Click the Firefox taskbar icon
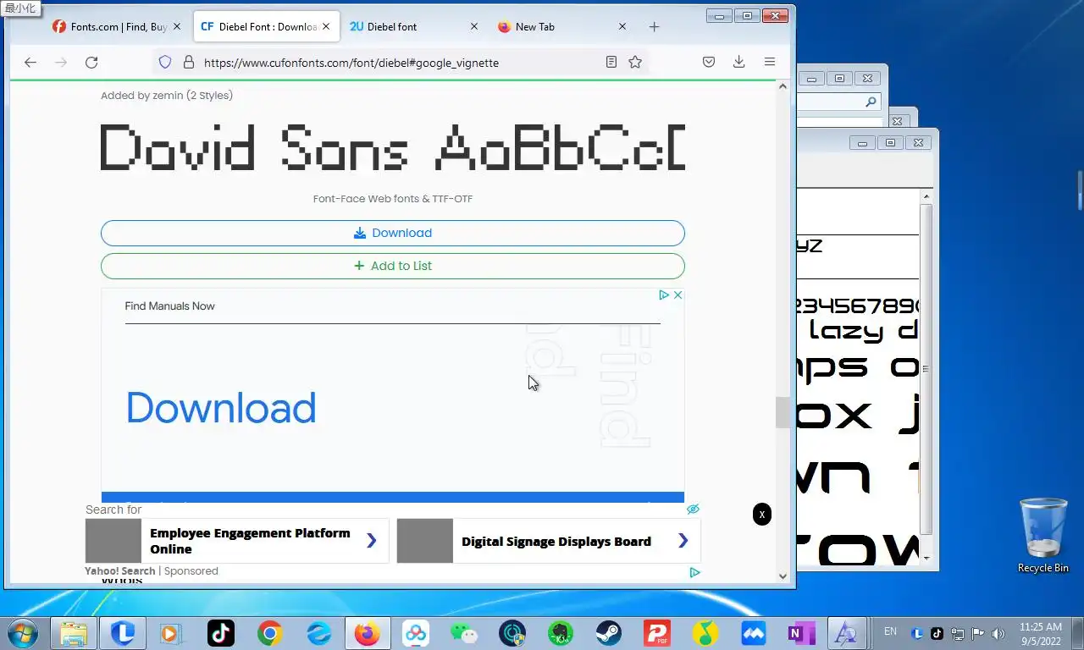The height and width of the screenshot is (650, 1084). click(368, 633)
